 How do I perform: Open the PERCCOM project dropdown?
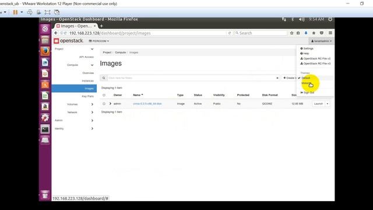point(98,41)
